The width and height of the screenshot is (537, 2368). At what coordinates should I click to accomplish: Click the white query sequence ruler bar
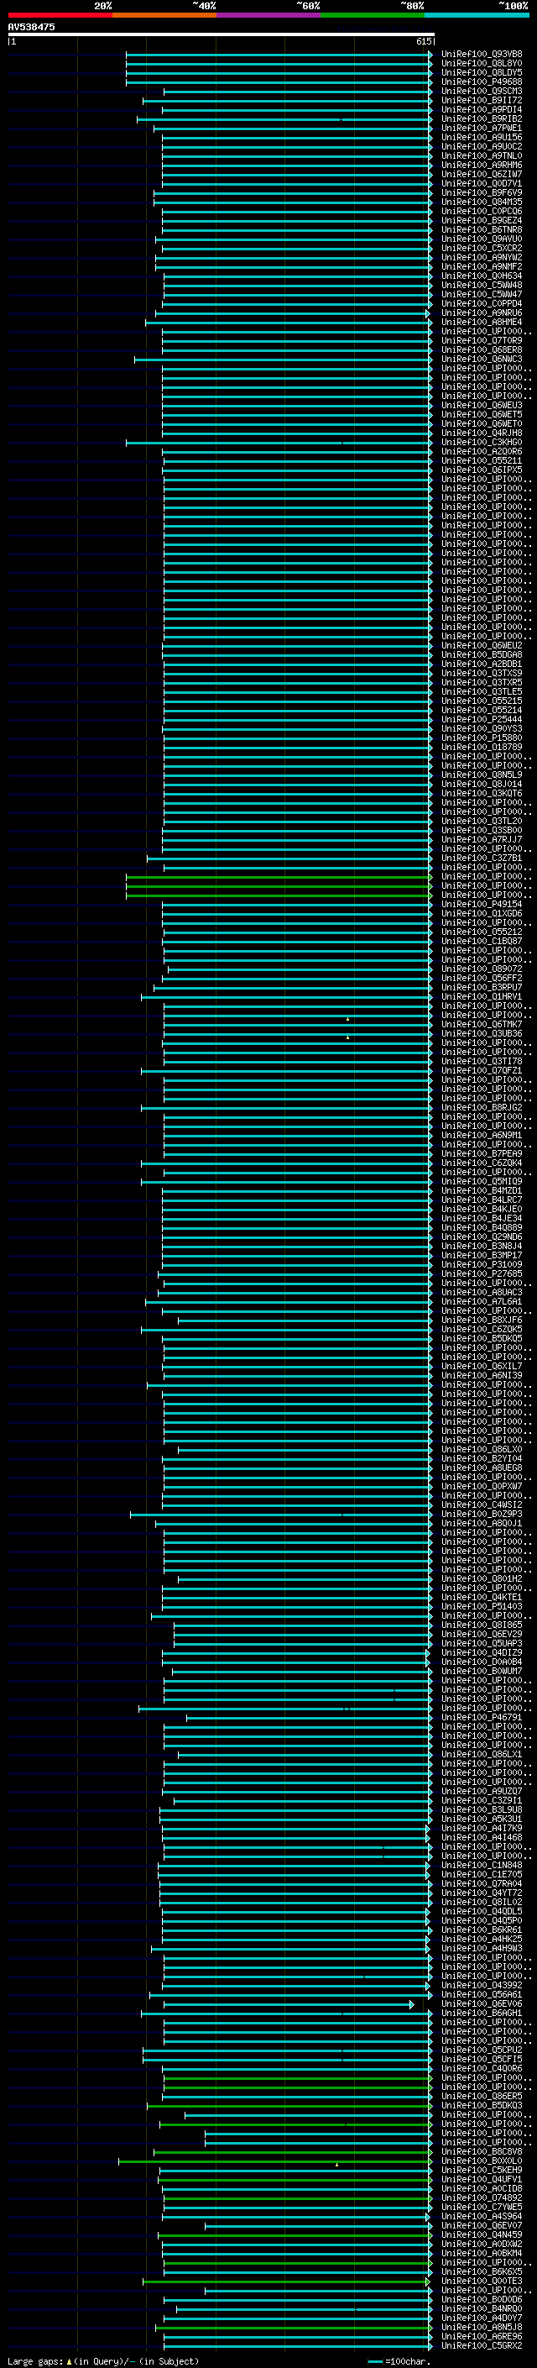point(222,34)
